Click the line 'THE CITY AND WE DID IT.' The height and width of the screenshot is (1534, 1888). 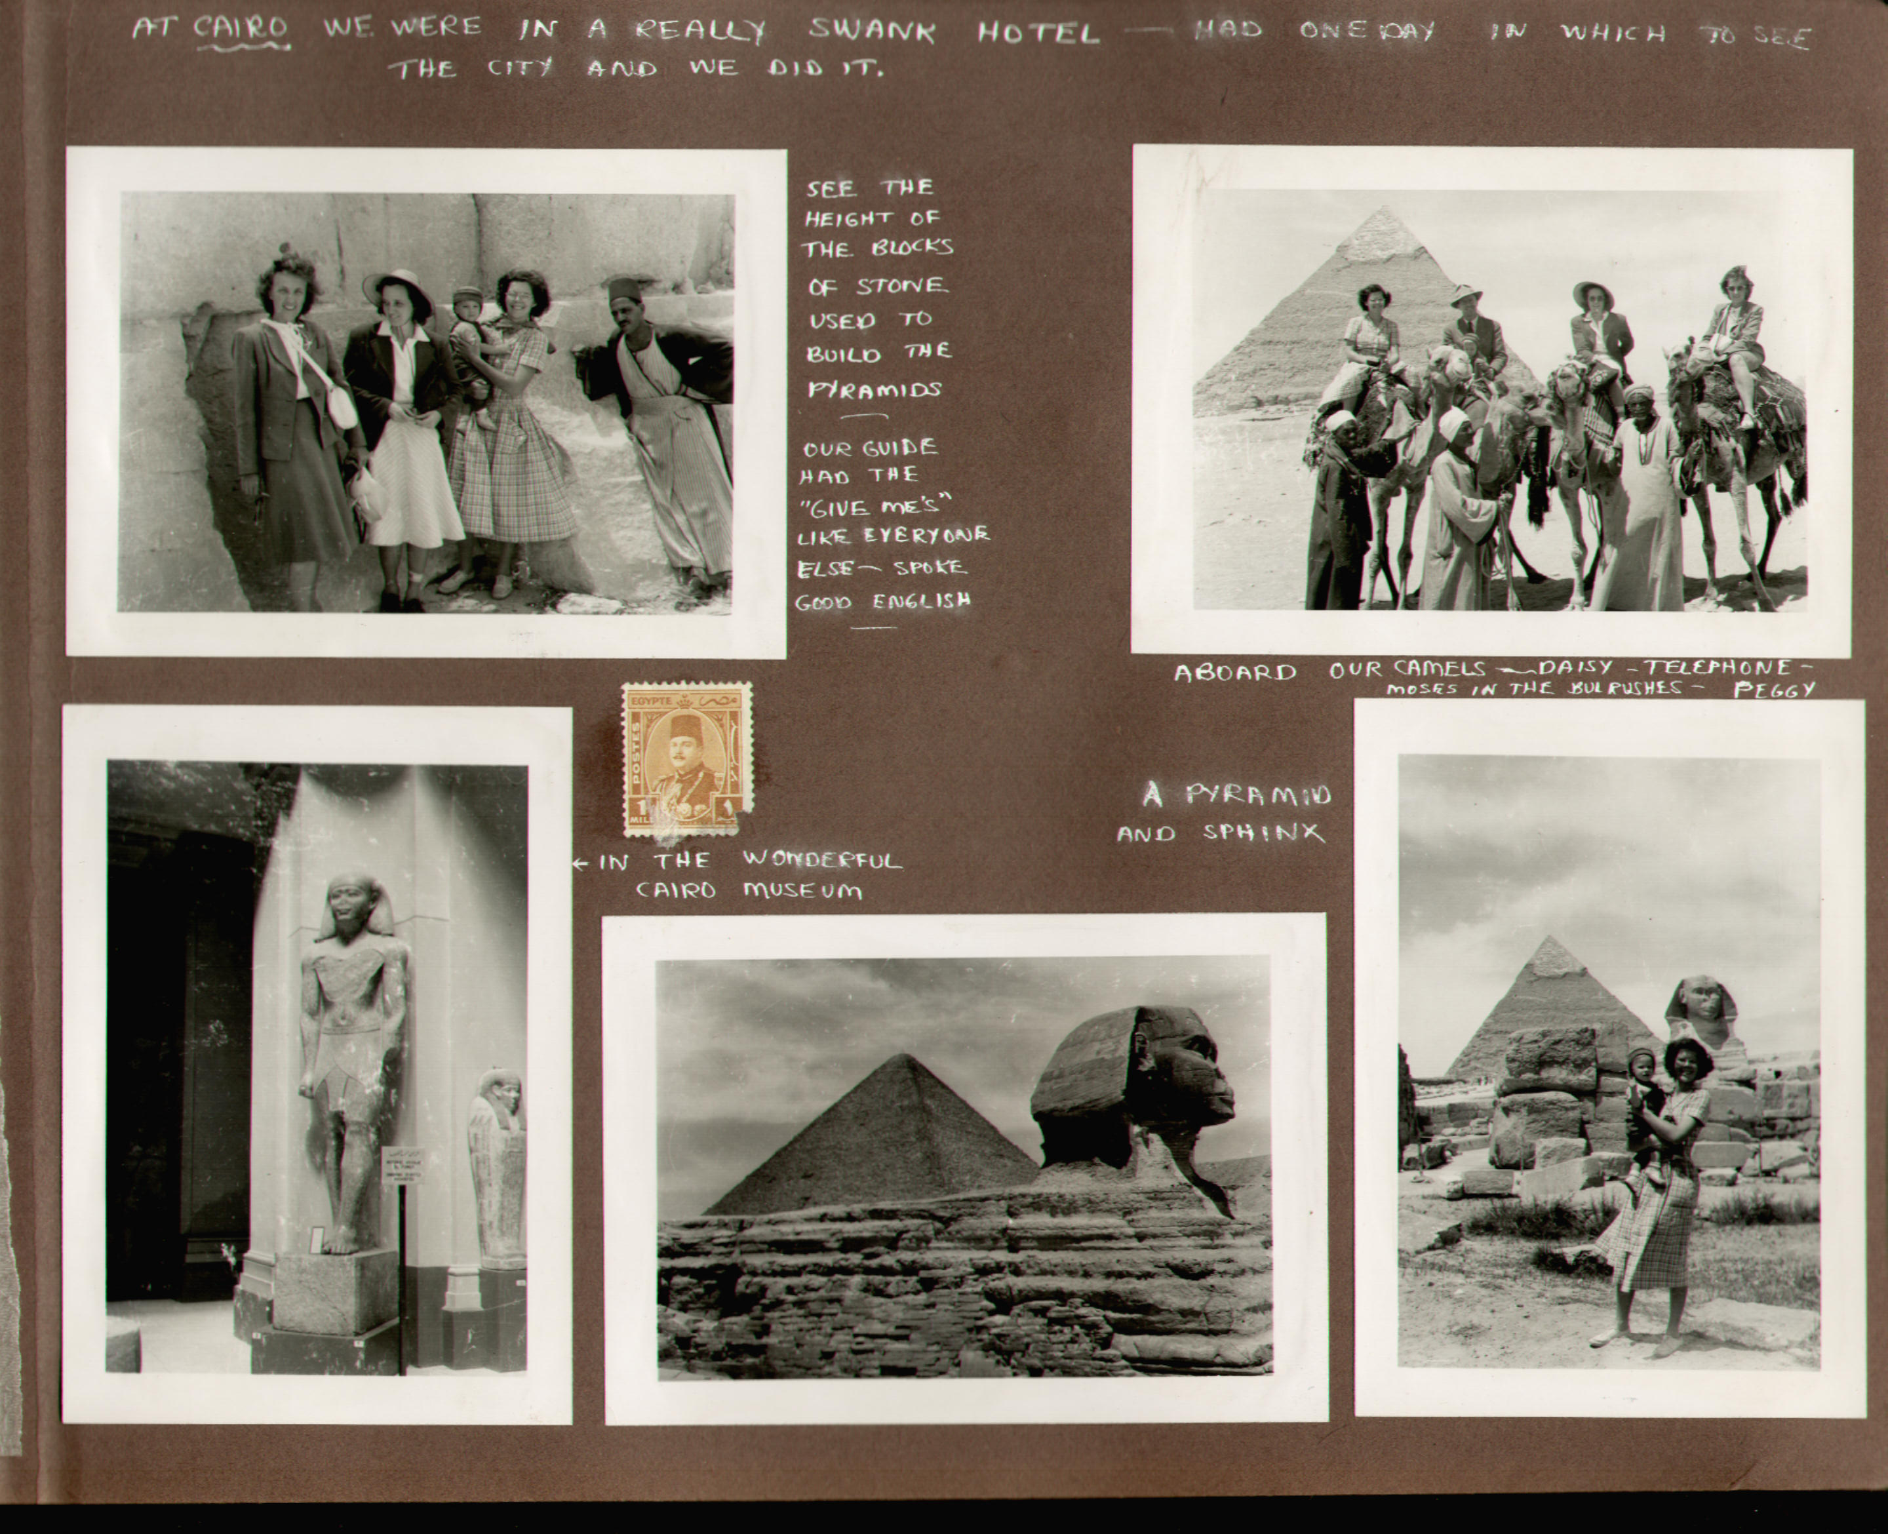coord(636,68)
